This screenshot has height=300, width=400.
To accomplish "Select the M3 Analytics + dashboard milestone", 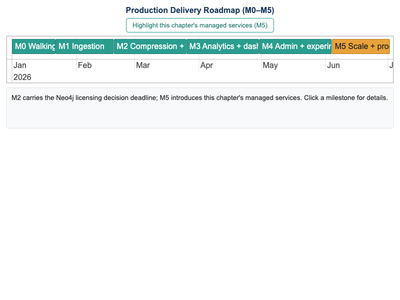I will (222, 46).
